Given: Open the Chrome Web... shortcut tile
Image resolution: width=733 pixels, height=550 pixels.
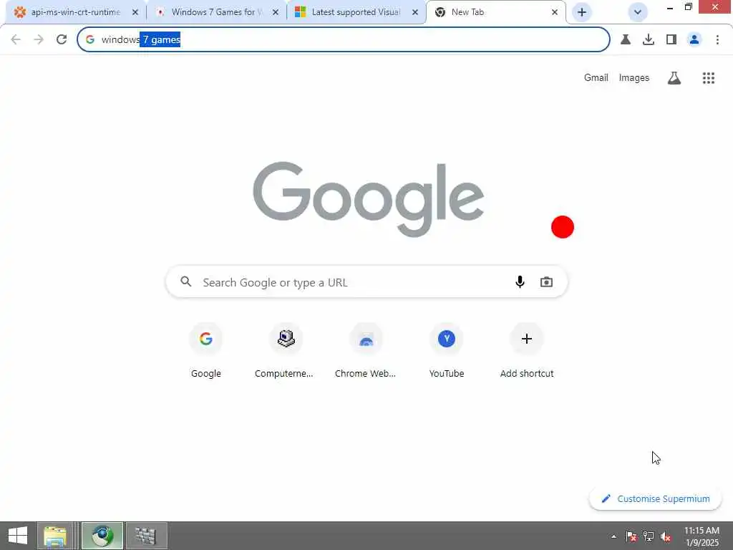Looking at the screenshot, I should 366,351.
